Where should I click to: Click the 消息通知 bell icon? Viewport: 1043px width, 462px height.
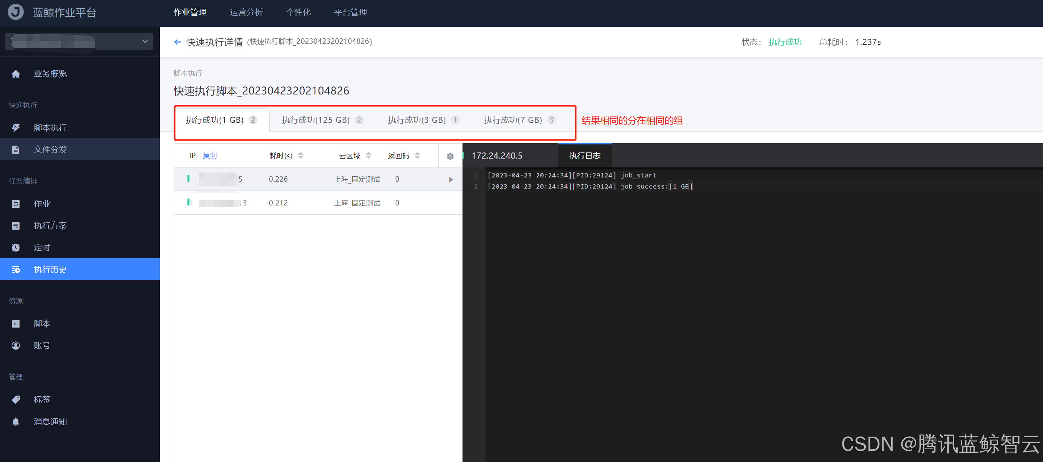point(16,422)
